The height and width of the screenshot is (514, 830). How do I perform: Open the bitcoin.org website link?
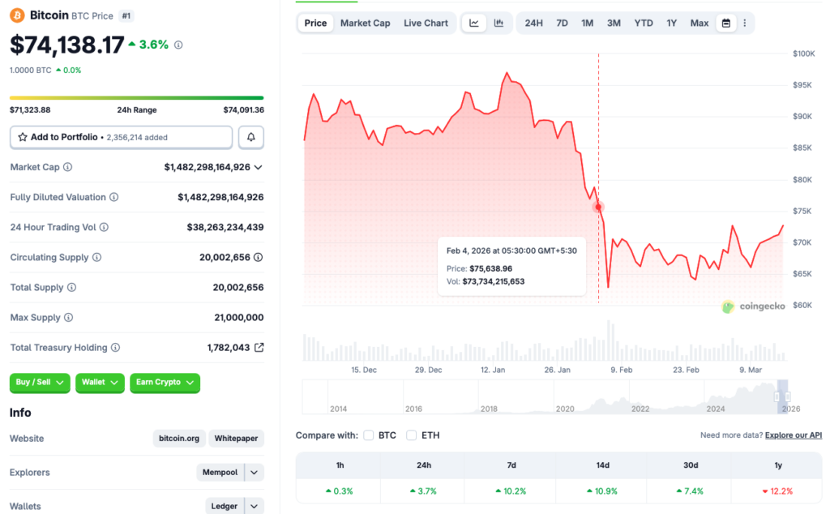(178, 438)
